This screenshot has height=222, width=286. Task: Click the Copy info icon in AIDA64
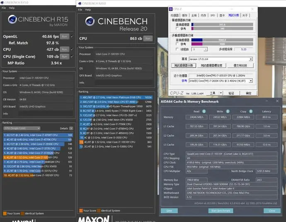pos(251,111)
